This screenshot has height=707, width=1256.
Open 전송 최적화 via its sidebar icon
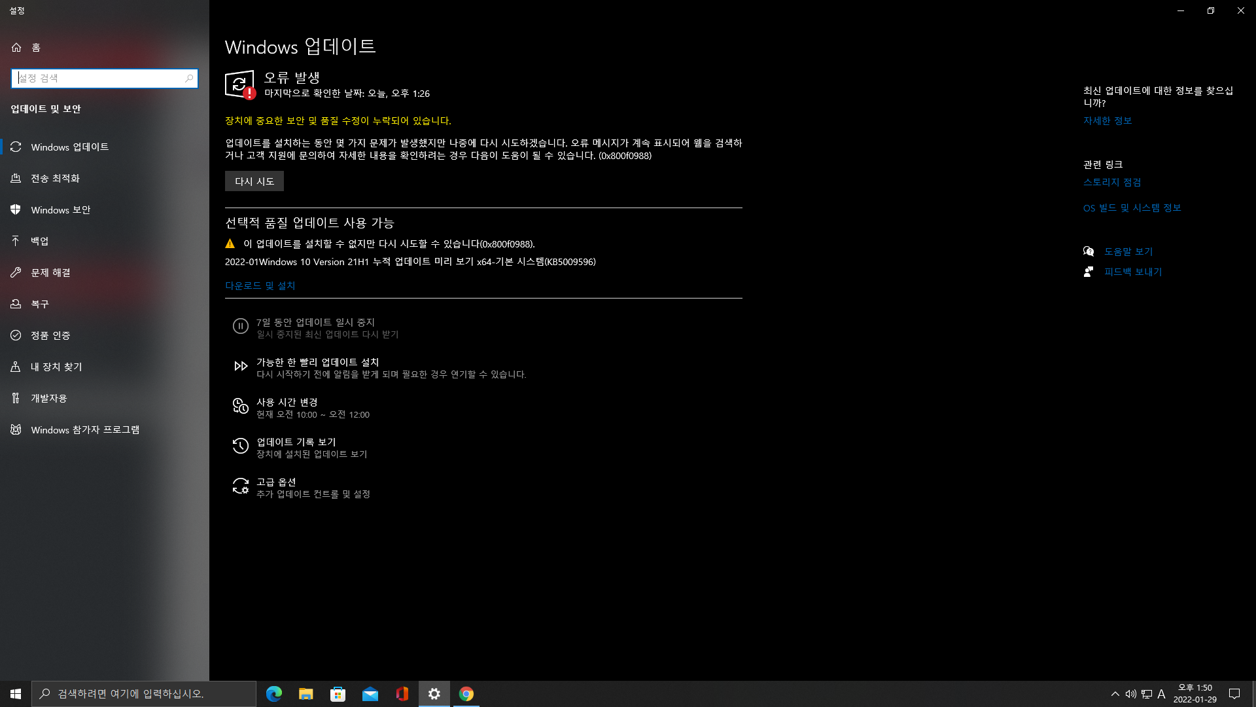coord(16,178)
